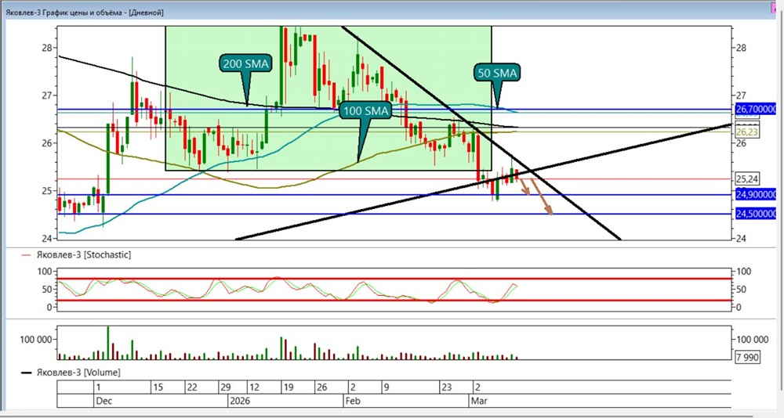Click the '28' label on the left price axis

coord(46,48)
